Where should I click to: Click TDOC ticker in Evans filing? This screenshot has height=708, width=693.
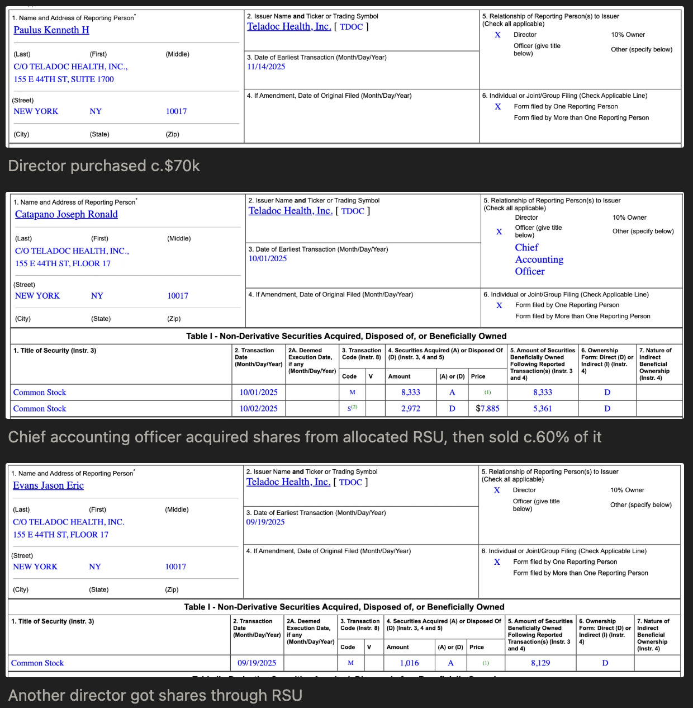(350, 483)
